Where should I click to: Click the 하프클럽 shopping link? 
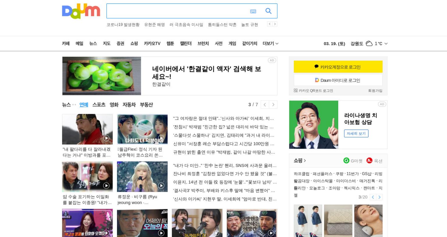click(301, 174)
